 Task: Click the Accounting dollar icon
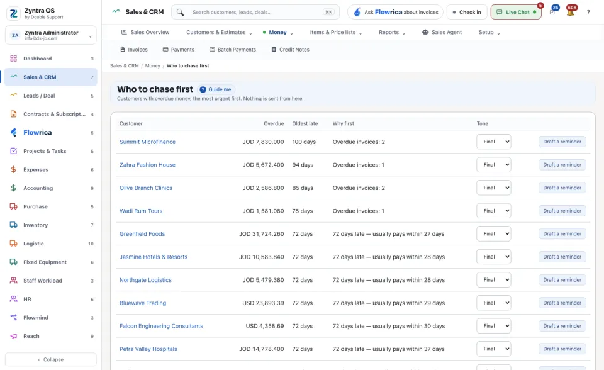point(13,188)
